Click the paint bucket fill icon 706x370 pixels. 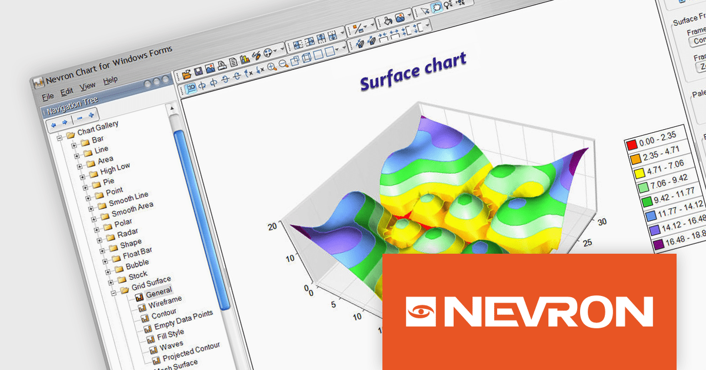388,21
